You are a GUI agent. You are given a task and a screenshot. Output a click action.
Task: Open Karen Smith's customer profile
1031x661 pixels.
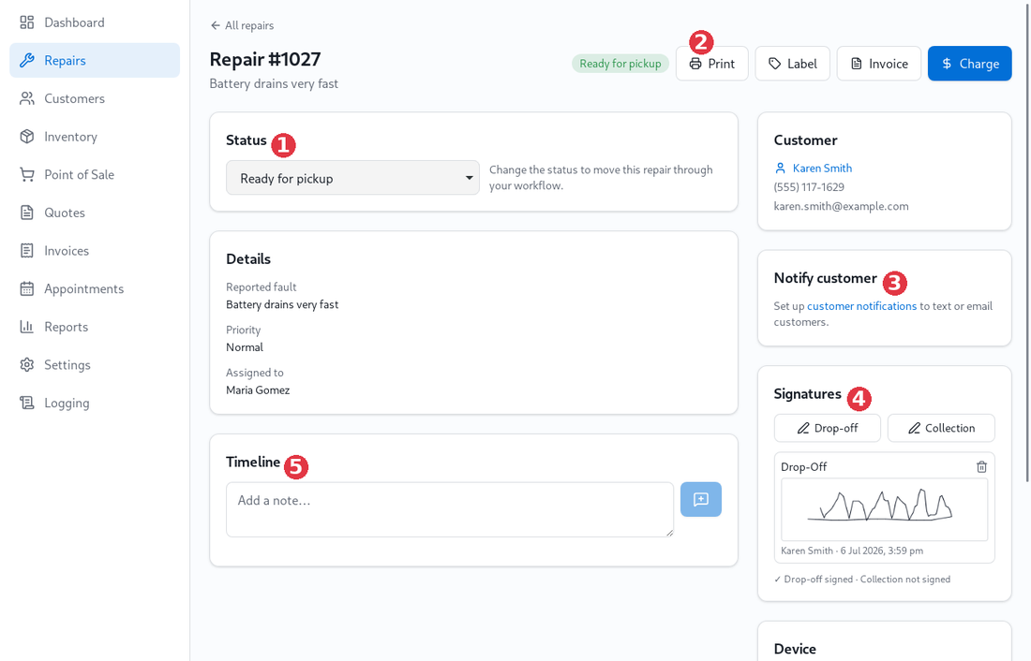click(822, 169)
